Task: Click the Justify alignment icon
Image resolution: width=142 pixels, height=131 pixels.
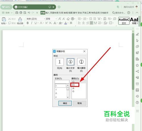Action: pyautogui.click(x=91, y=23)
